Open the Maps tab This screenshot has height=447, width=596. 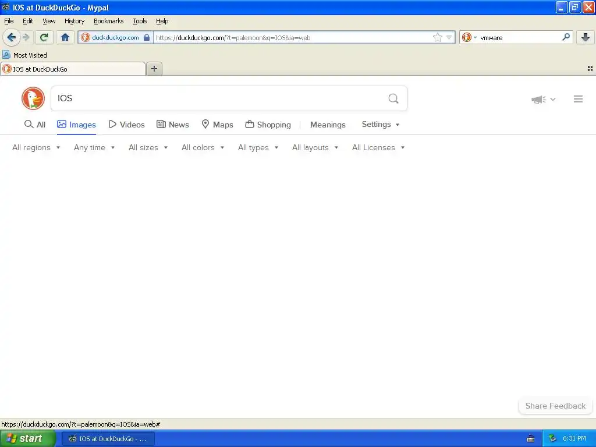point(217,125)
